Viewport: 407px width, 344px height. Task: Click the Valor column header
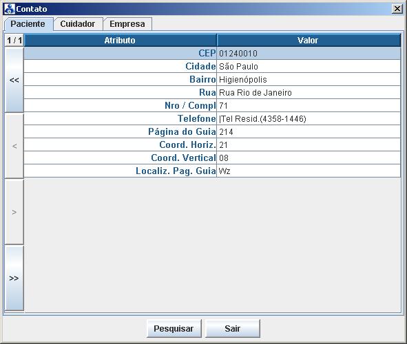pos(309,40)
